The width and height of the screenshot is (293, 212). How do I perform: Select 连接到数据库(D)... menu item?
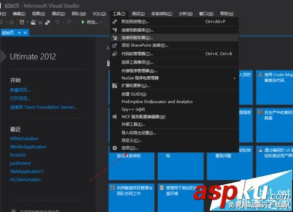175,30
